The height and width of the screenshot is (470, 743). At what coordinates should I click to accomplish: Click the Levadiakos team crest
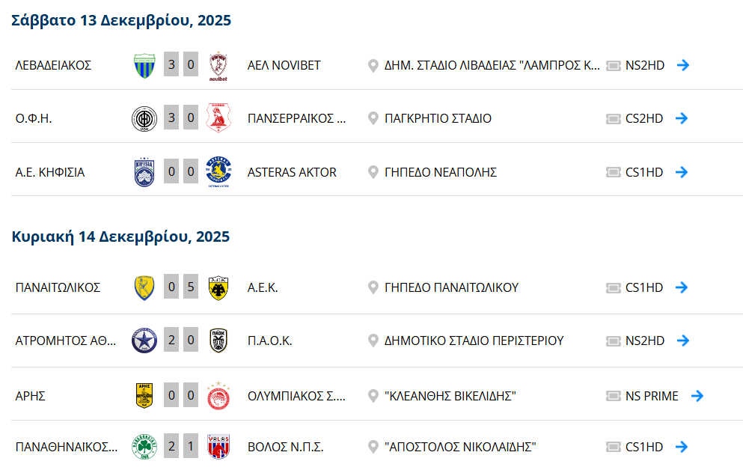click(x=144, y=65)
